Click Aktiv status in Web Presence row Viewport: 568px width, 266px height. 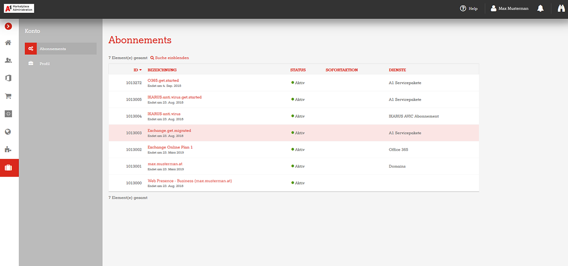pos(298,183)
